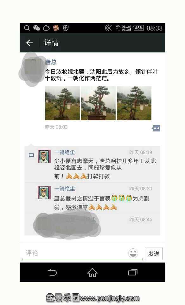Send comment with 发送 button
185x305 pixels.
pos(154,254)
